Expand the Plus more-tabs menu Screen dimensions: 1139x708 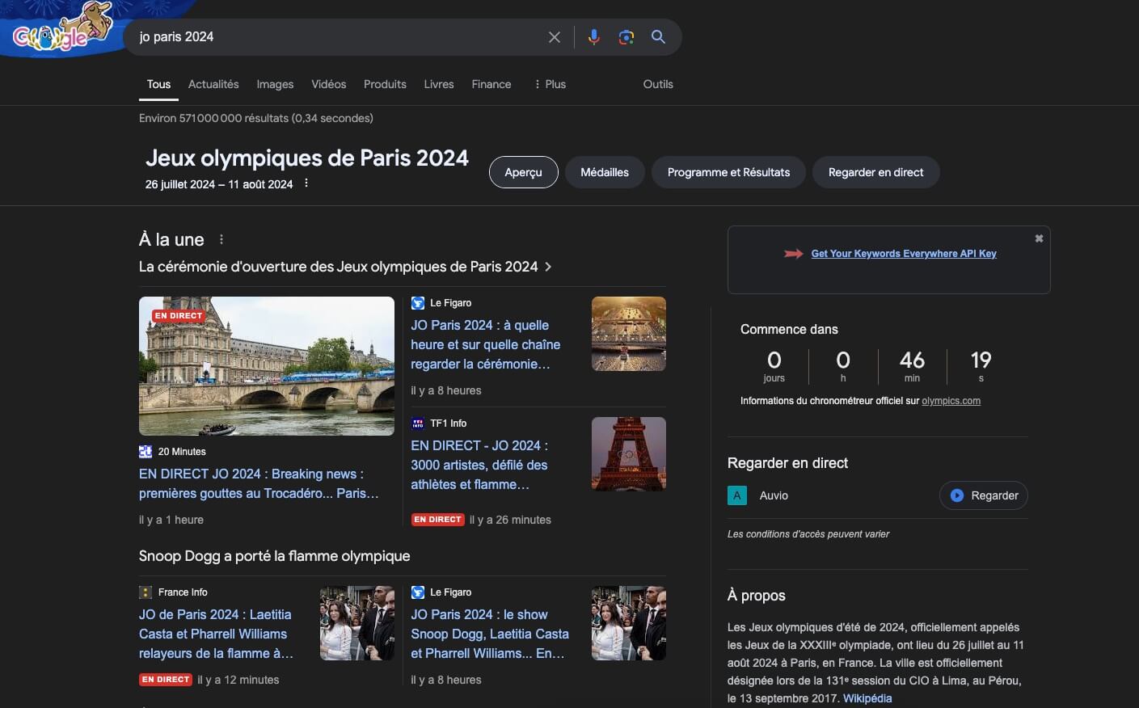coord(550,84)
